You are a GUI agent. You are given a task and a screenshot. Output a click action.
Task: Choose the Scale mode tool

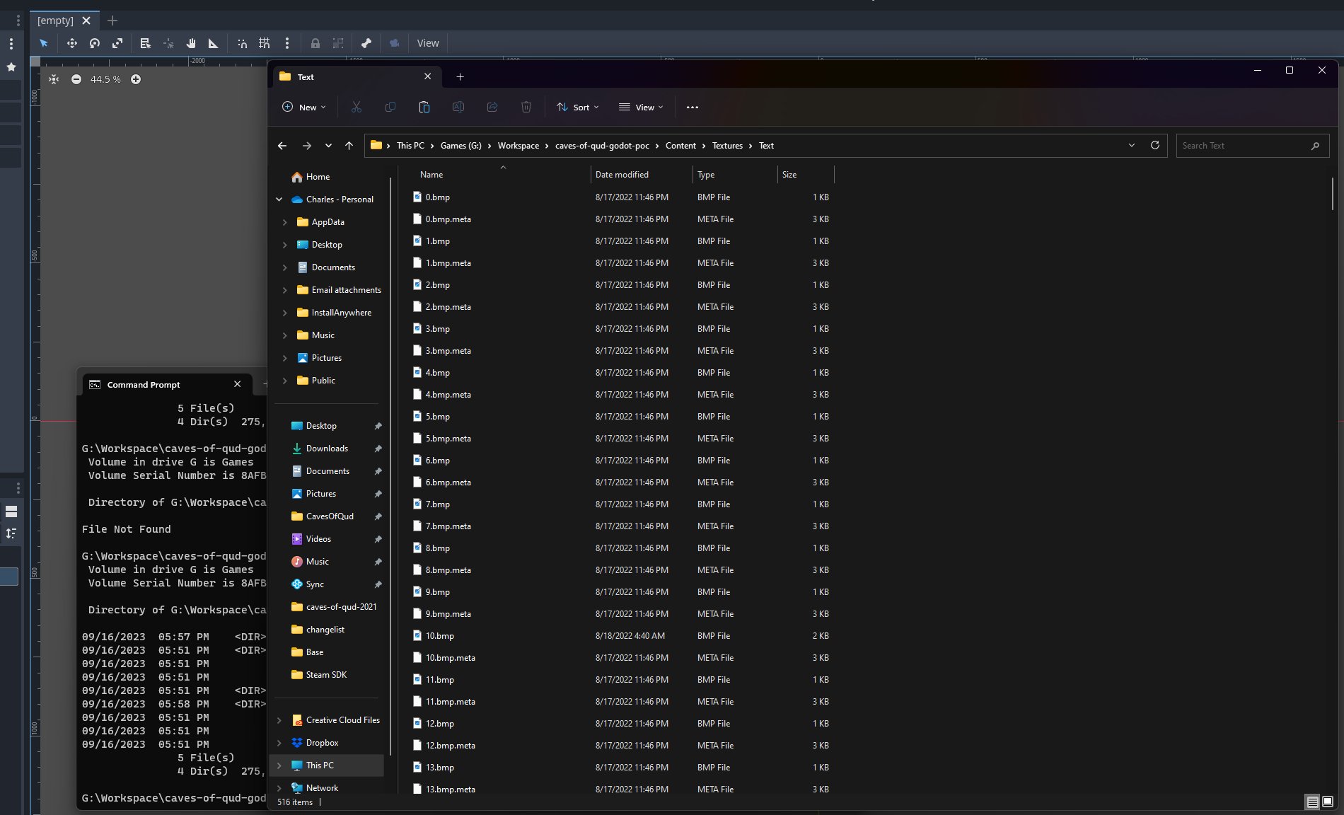coord(117,43)
